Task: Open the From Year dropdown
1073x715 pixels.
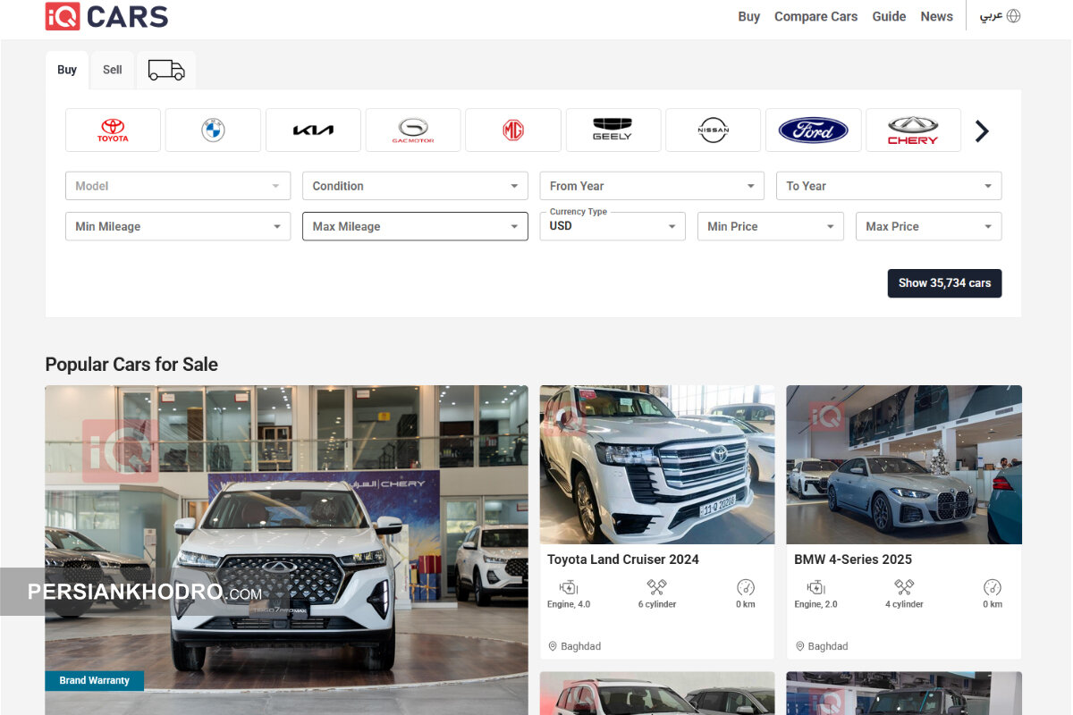Action: pos(652,186)
